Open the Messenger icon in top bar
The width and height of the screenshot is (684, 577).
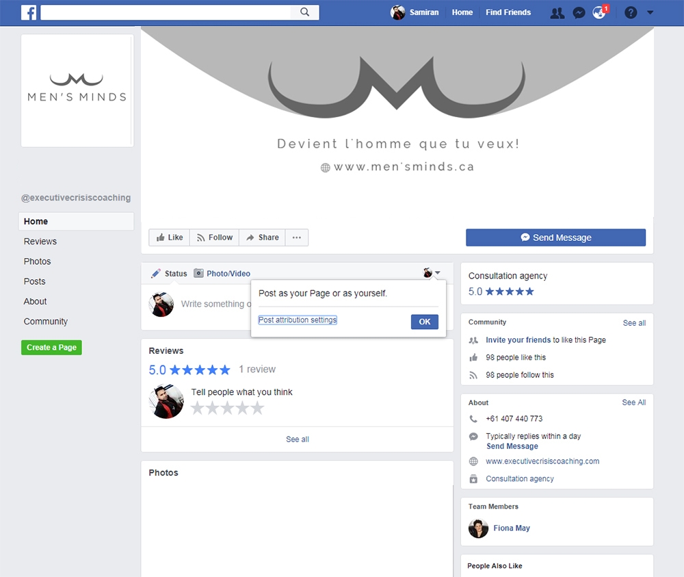[x=579, y=13]
